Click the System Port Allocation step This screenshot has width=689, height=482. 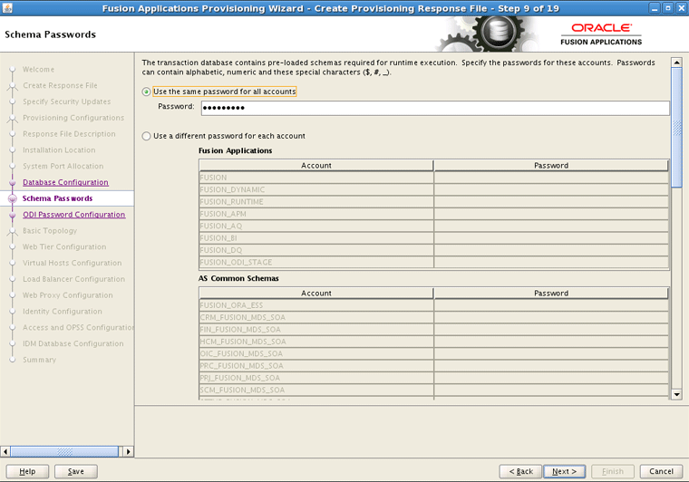(x=63, y=167)
